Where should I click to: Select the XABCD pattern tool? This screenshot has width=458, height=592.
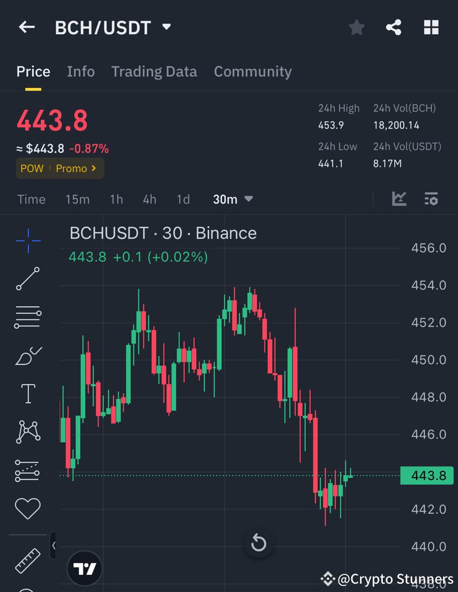pos(28,432)
